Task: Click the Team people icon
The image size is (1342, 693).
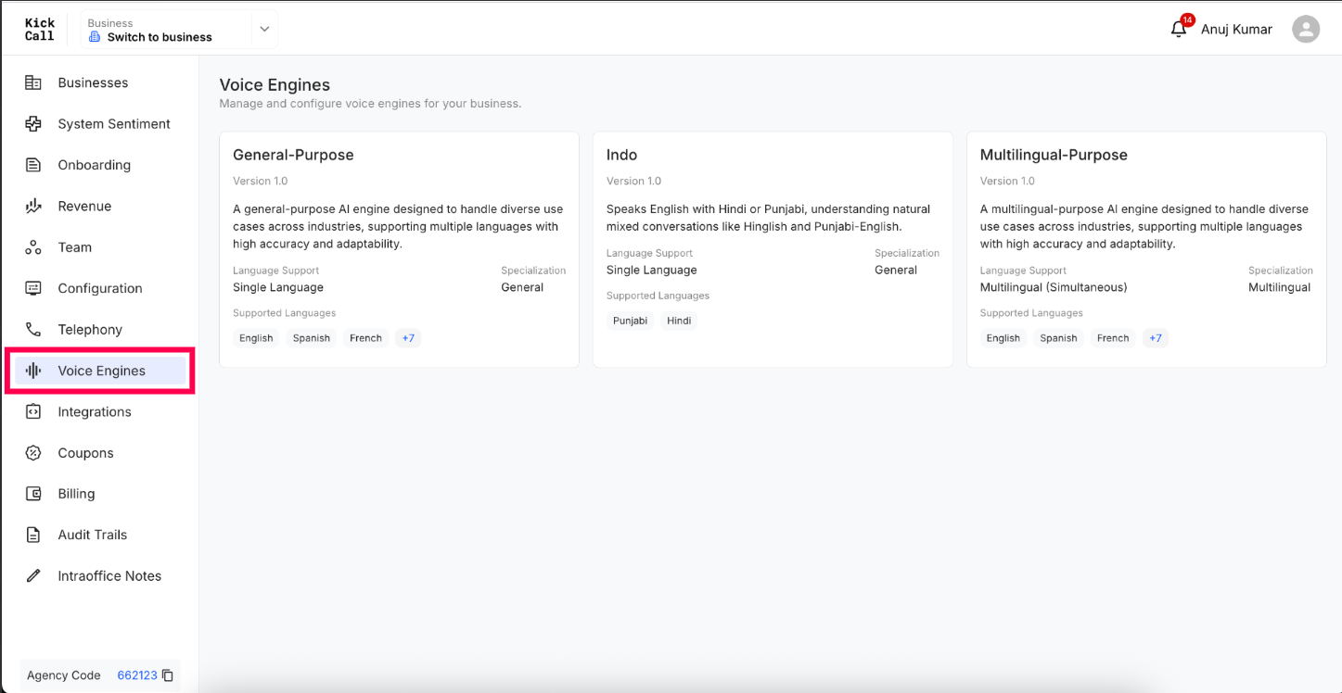Action: coord(33,247)
